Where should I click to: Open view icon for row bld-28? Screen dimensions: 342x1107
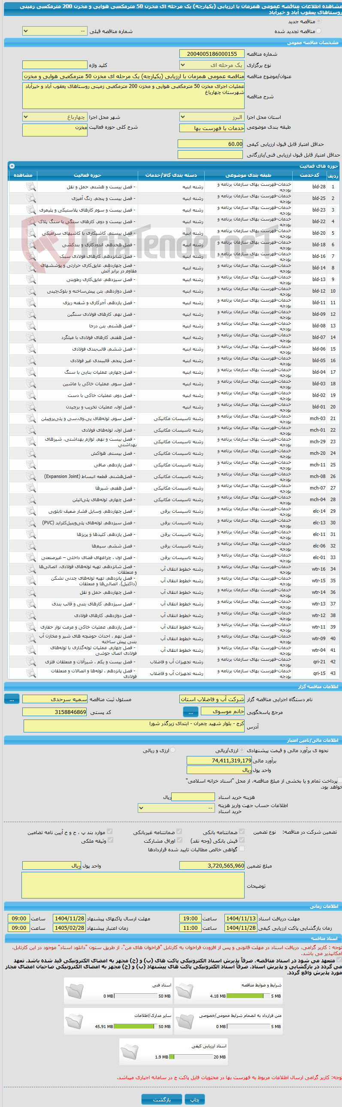pos(30,187)
